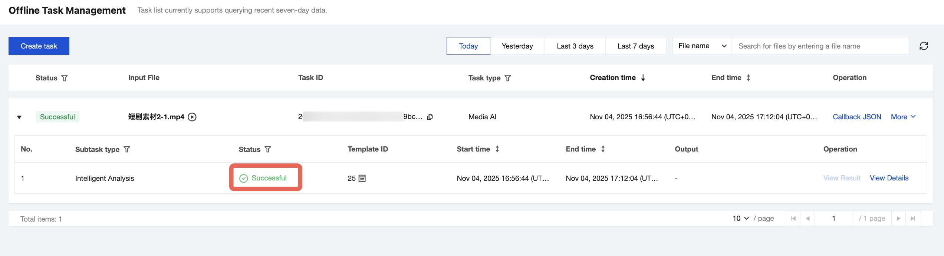Open the Task type filter icon

click(508, 78)
